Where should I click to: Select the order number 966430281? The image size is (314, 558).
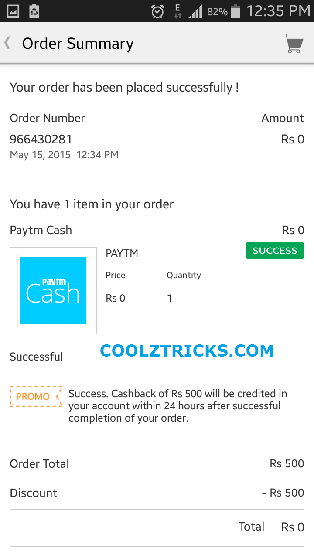41,139
